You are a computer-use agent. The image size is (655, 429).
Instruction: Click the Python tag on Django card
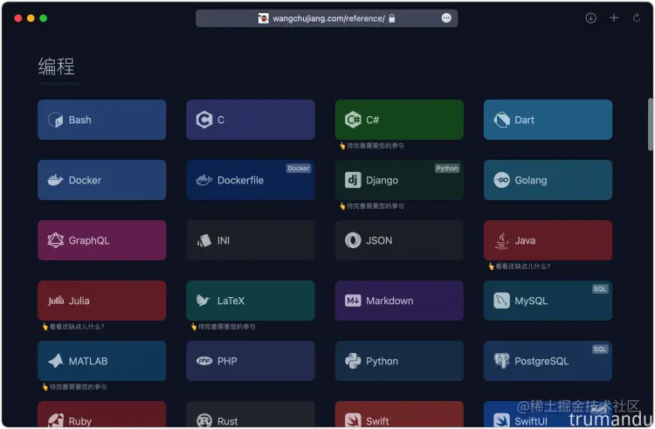(x=447, y=169)
